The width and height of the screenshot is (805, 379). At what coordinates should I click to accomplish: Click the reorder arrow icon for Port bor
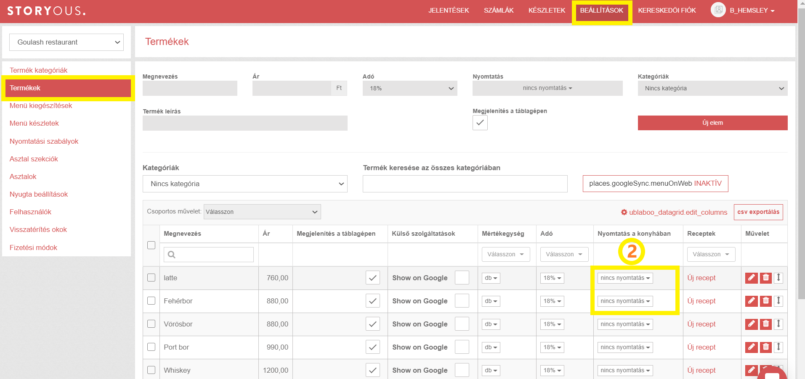point(778,347)
